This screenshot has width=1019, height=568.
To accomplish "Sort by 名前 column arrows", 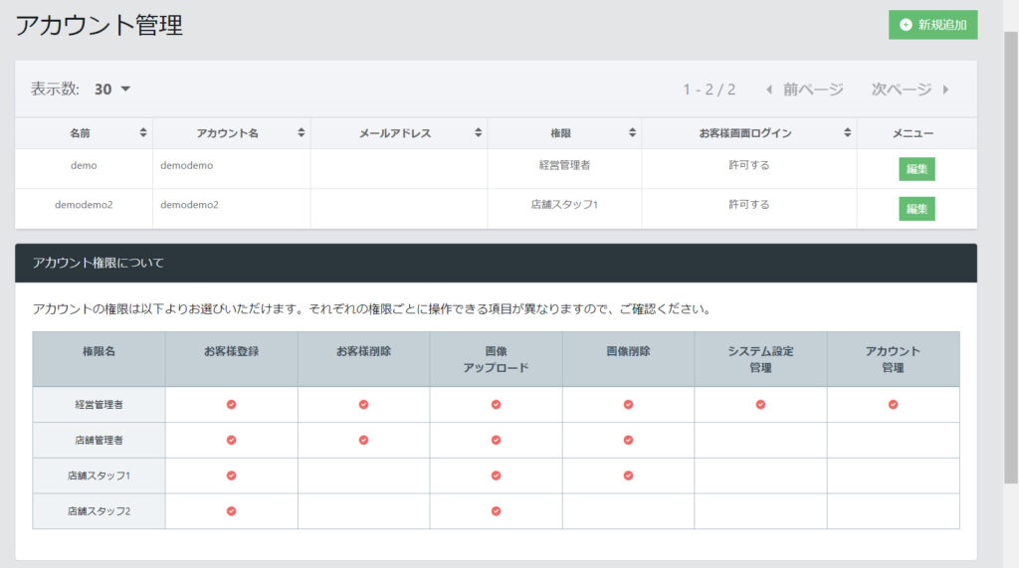I will [143, 133].
